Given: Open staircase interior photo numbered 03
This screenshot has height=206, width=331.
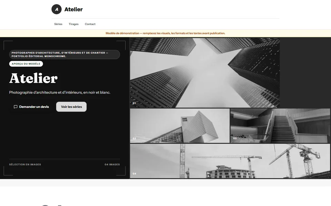Looking at the screenshot, I should point(280,126).
